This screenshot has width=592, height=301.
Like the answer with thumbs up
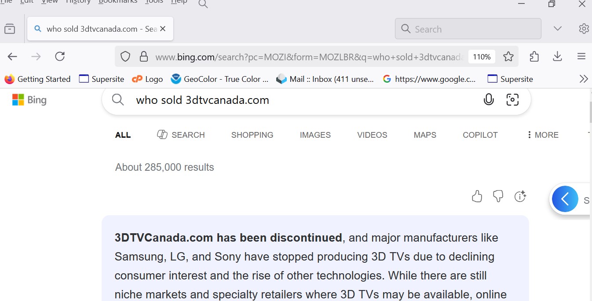(477, 196)
